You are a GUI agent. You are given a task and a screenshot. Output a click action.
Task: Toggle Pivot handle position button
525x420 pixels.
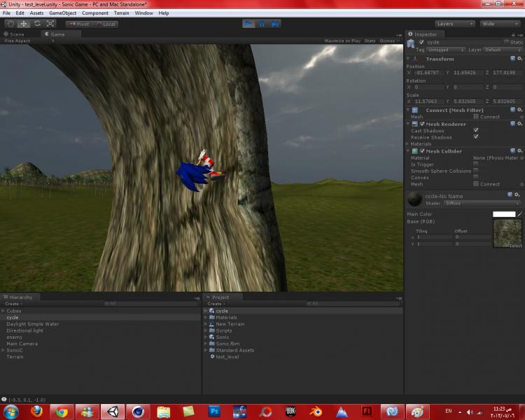[x=79, y=24]
